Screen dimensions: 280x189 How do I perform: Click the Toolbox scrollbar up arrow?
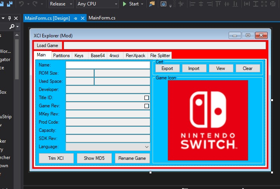(17, 35)
